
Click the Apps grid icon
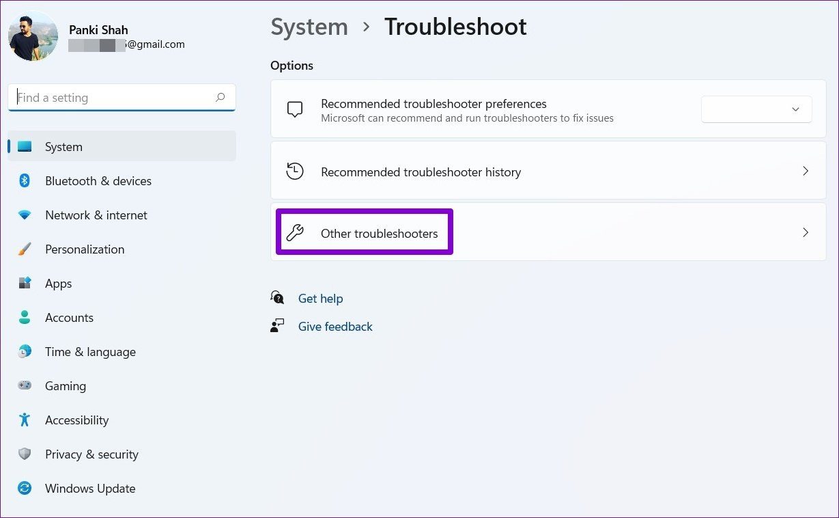[x=25, y=284]
